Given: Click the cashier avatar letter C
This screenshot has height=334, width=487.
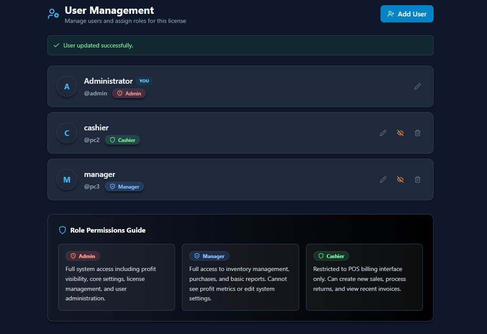Looking at the screenshot, I should click(67, 133).
